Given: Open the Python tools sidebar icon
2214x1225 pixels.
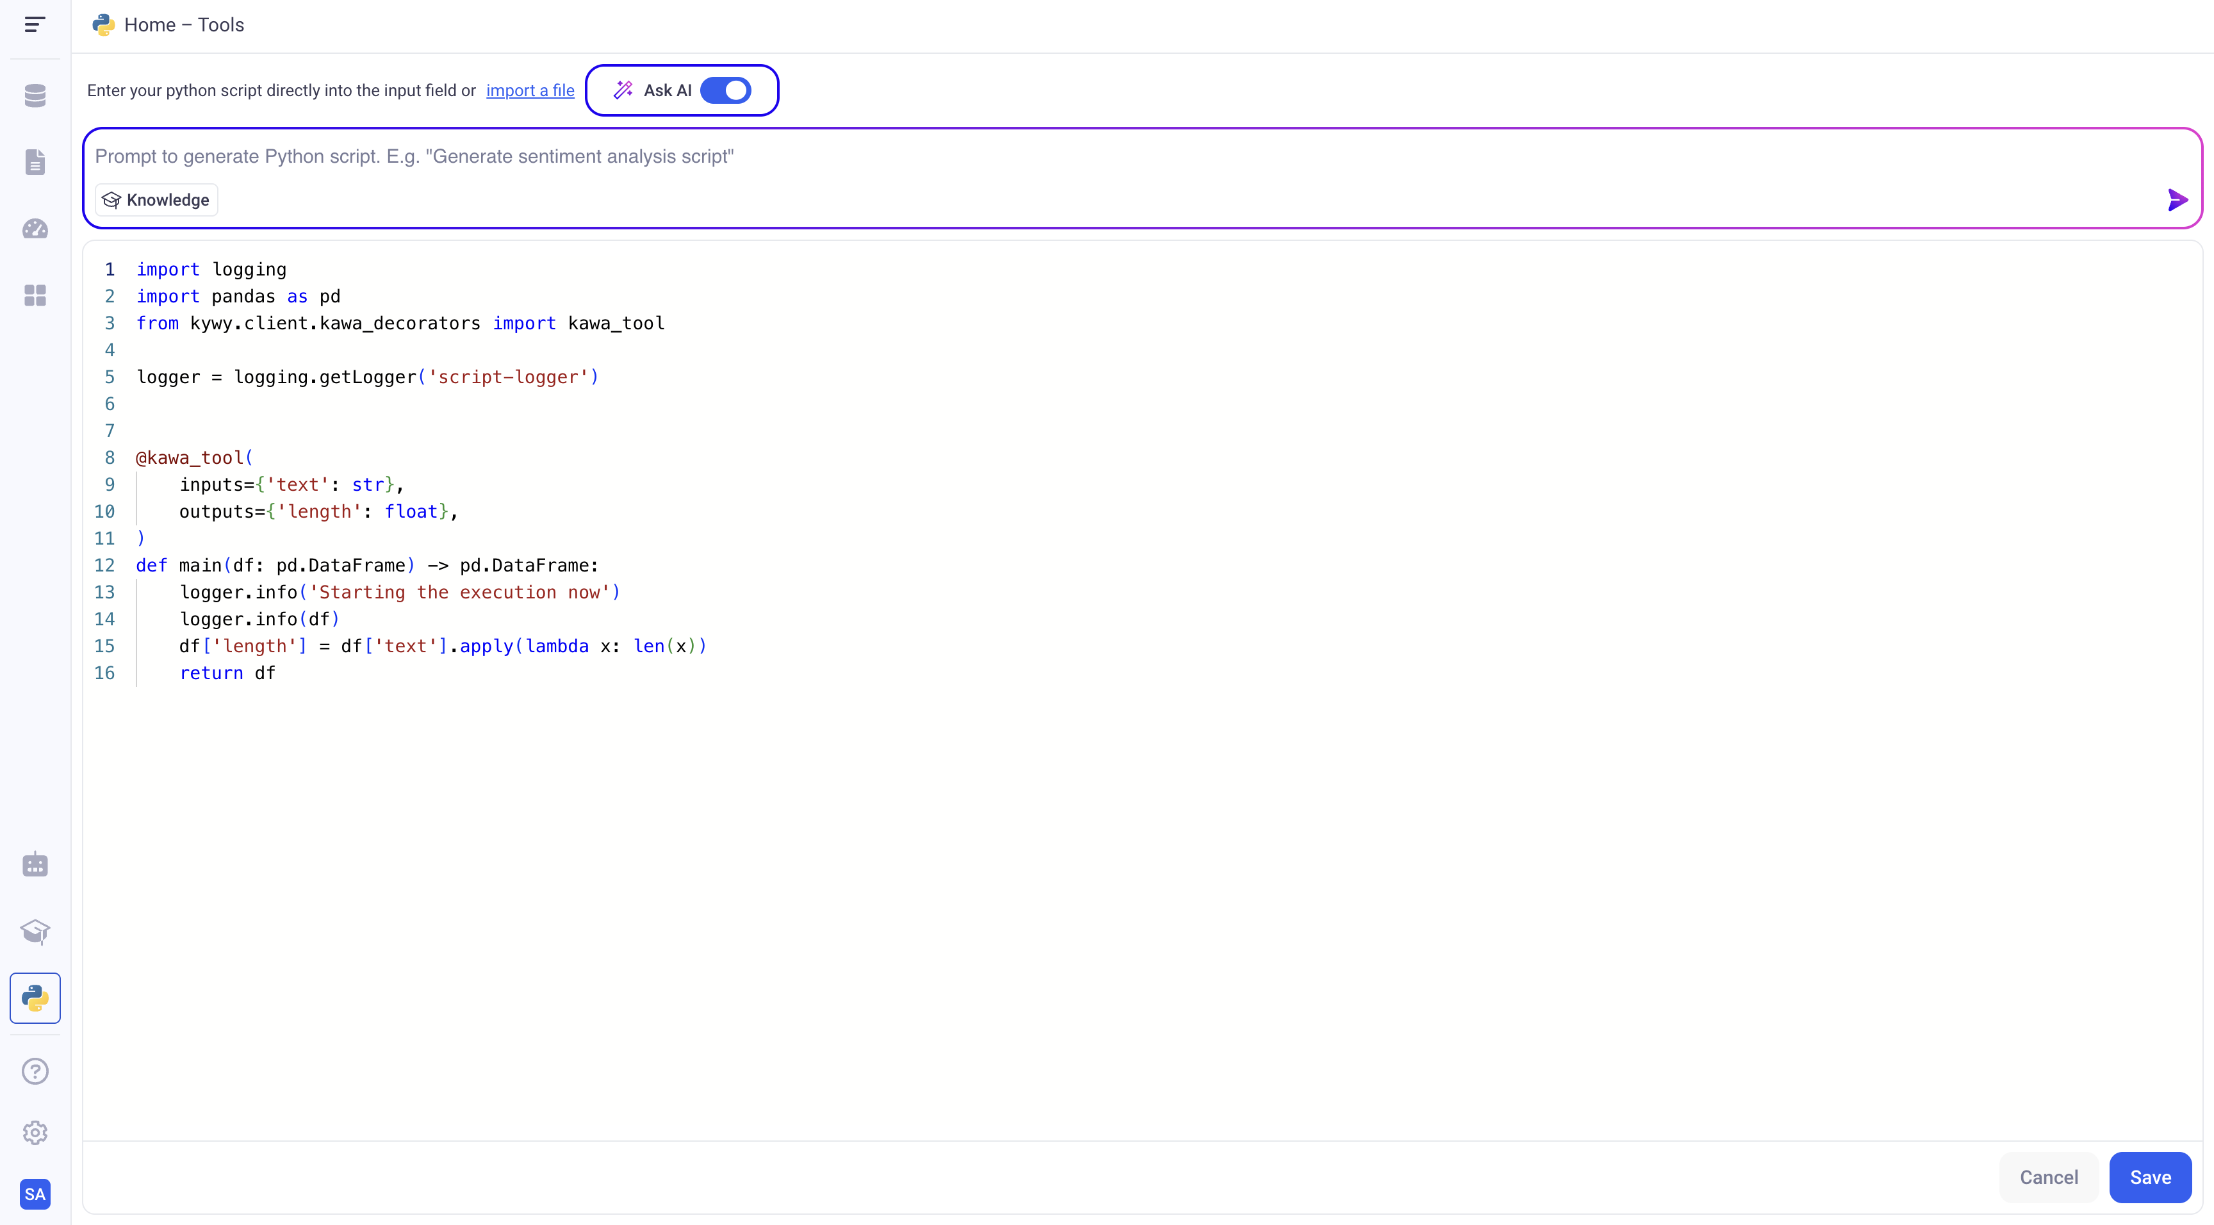Looking at the screenshot, I should point(35,998).
